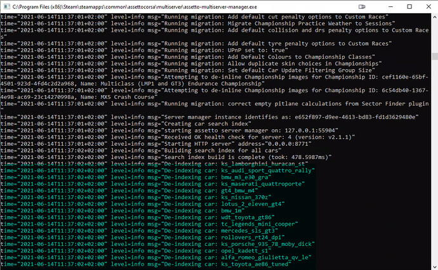
Task: Click the "Starting HTTP server" address="0.0.0.0:8771" line
Action: [x=156, y=144]
